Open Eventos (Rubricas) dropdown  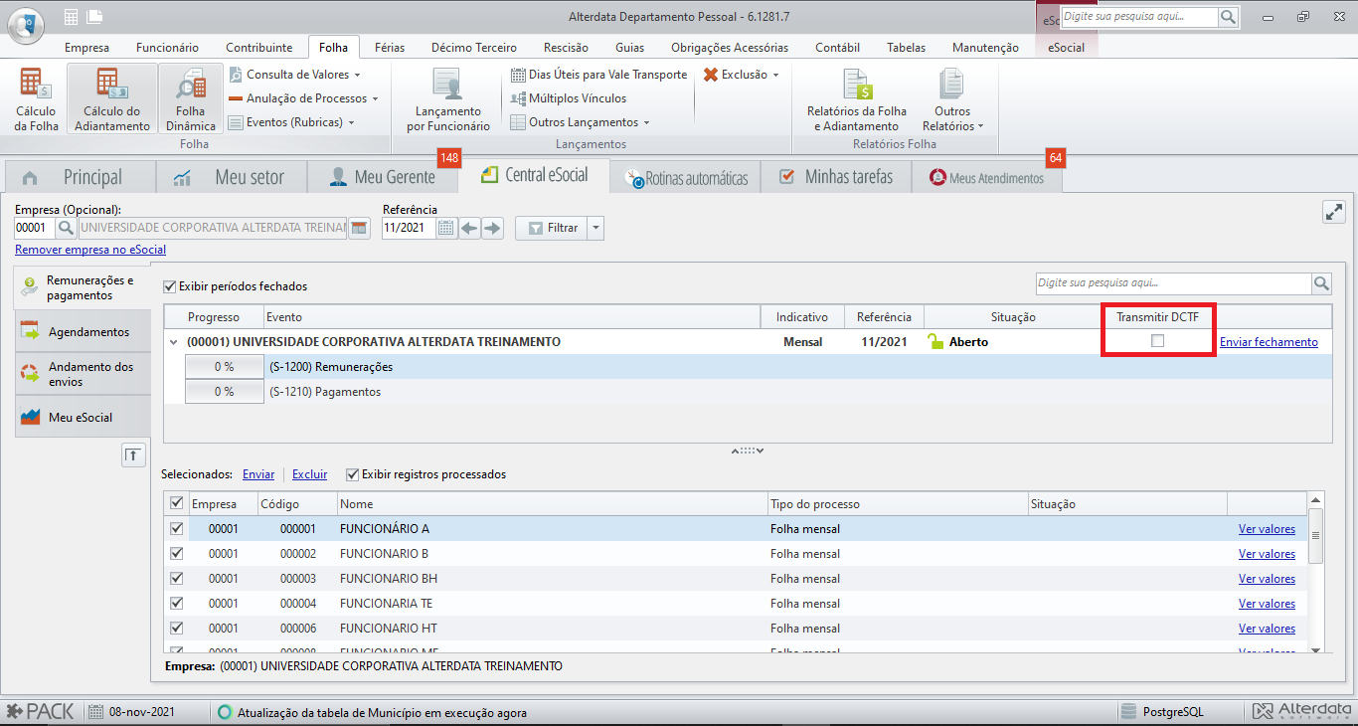292,122
